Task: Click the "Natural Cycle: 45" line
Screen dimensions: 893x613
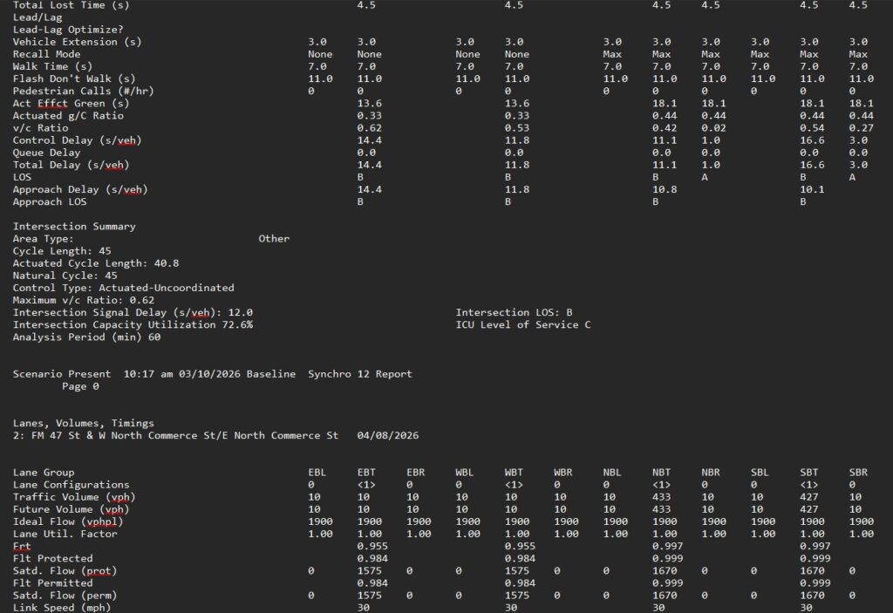Action: 65,276
